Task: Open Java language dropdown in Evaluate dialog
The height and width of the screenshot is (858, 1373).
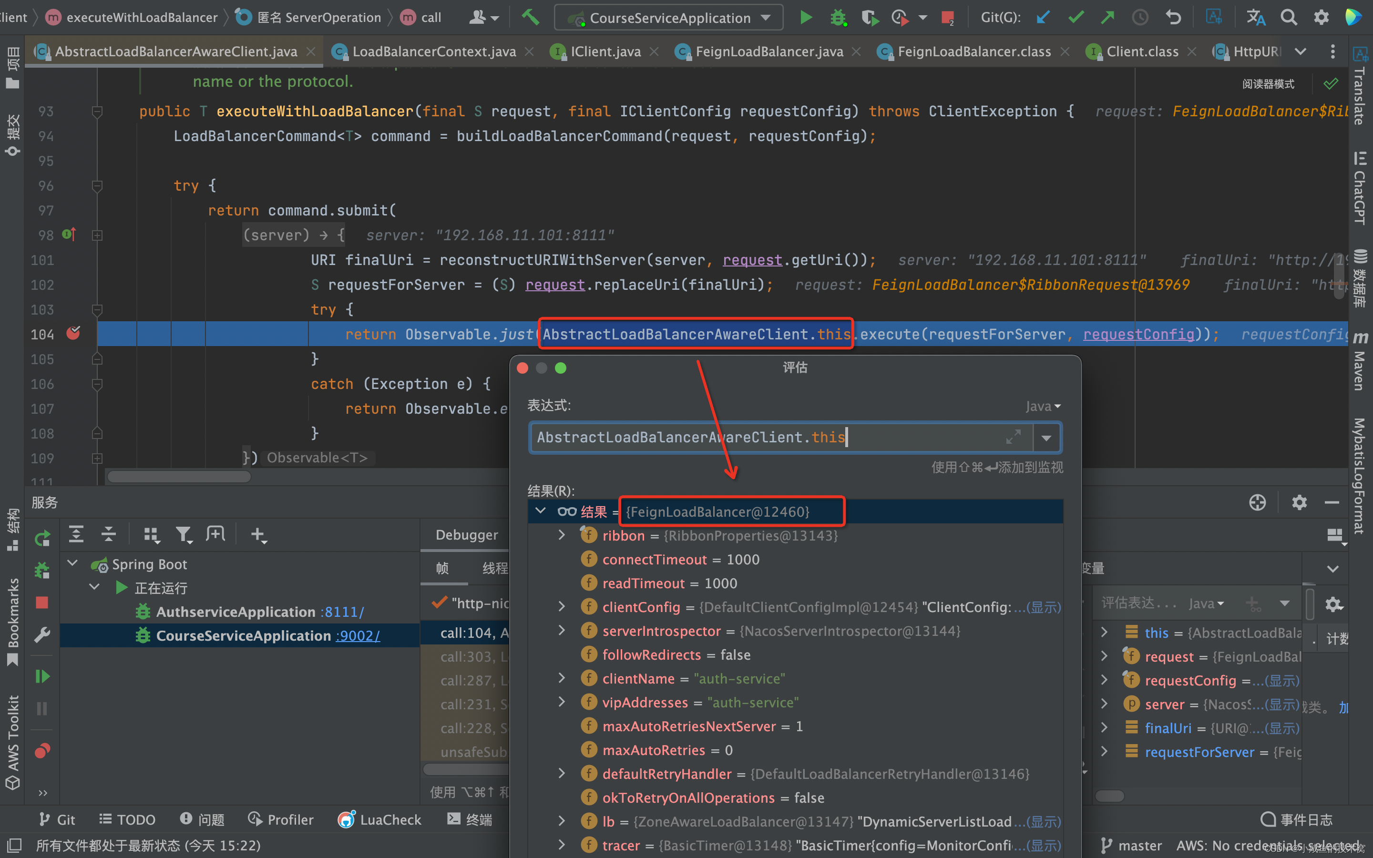Action: pos(1043,406)
